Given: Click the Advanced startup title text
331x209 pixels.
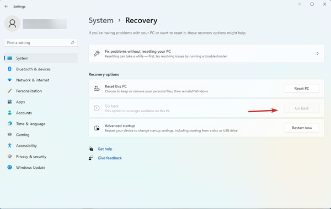Looking at the screenshot, I should 120,125.
